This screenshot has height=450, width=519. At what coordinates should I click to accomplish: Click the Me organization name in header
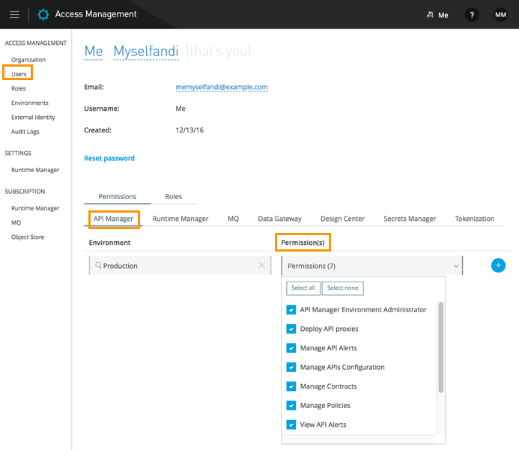443,15
